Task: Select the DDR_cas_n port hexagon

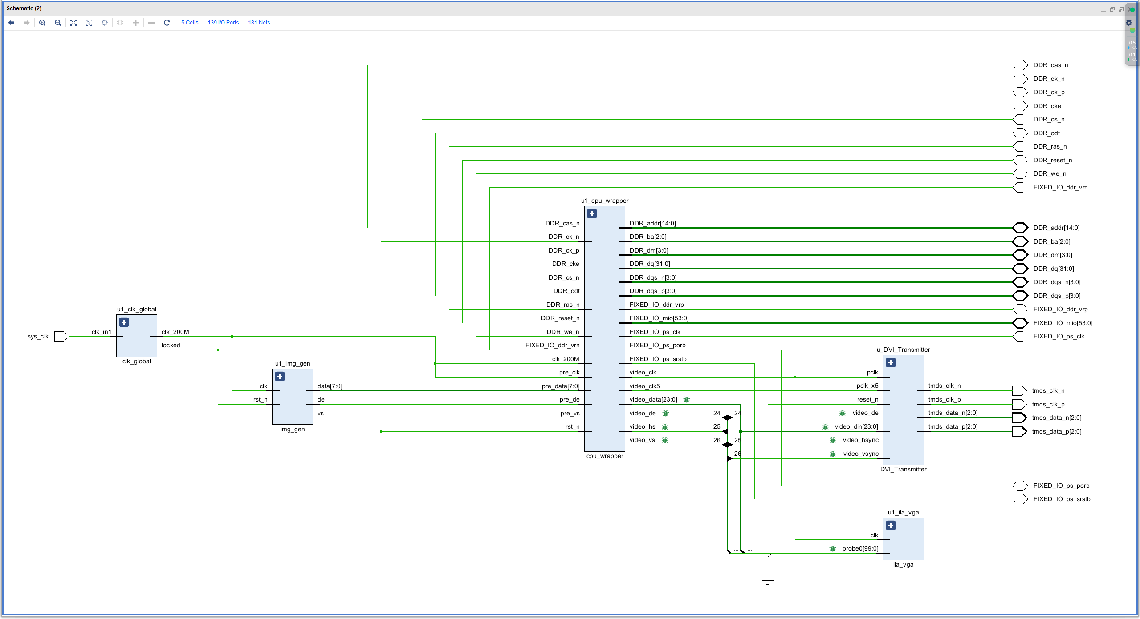Action: (1020, 65)
